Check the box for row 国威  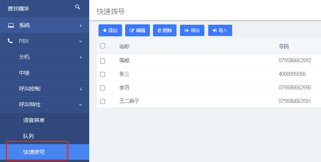click(103, 61)
